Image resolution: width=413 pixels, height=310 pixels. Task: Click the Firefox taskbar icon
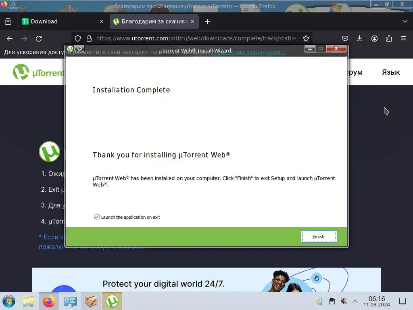(x=49, y=301)
